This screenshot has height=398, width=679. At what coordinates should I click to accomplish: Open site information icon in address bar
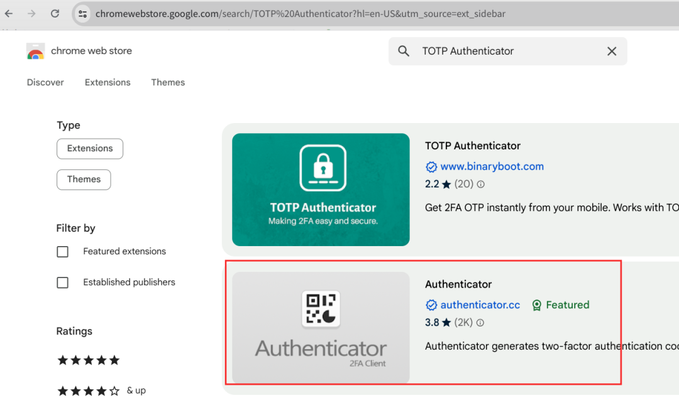click(x=82, y=13)
